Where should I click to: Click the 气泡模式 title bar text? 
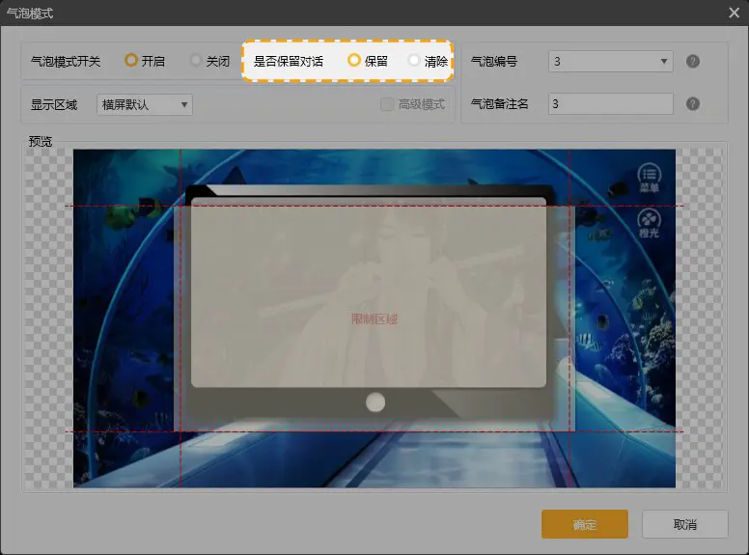point(30,13)
